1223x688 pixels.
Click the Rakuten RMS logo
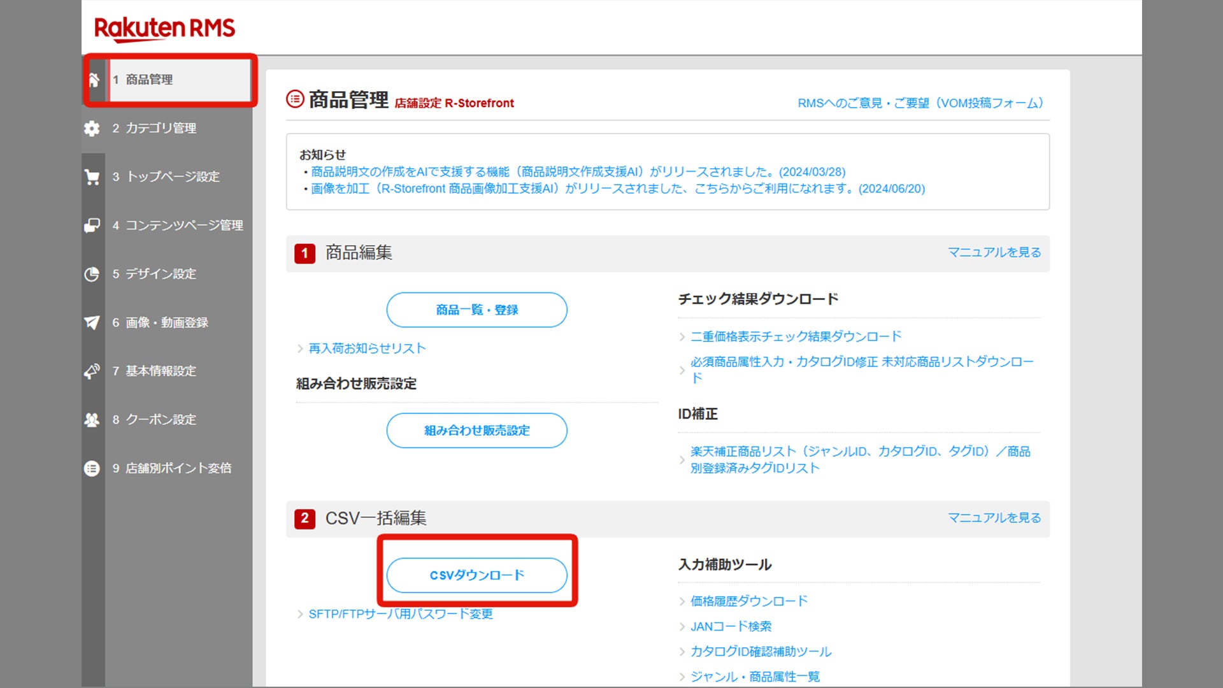tap(164, 29)
